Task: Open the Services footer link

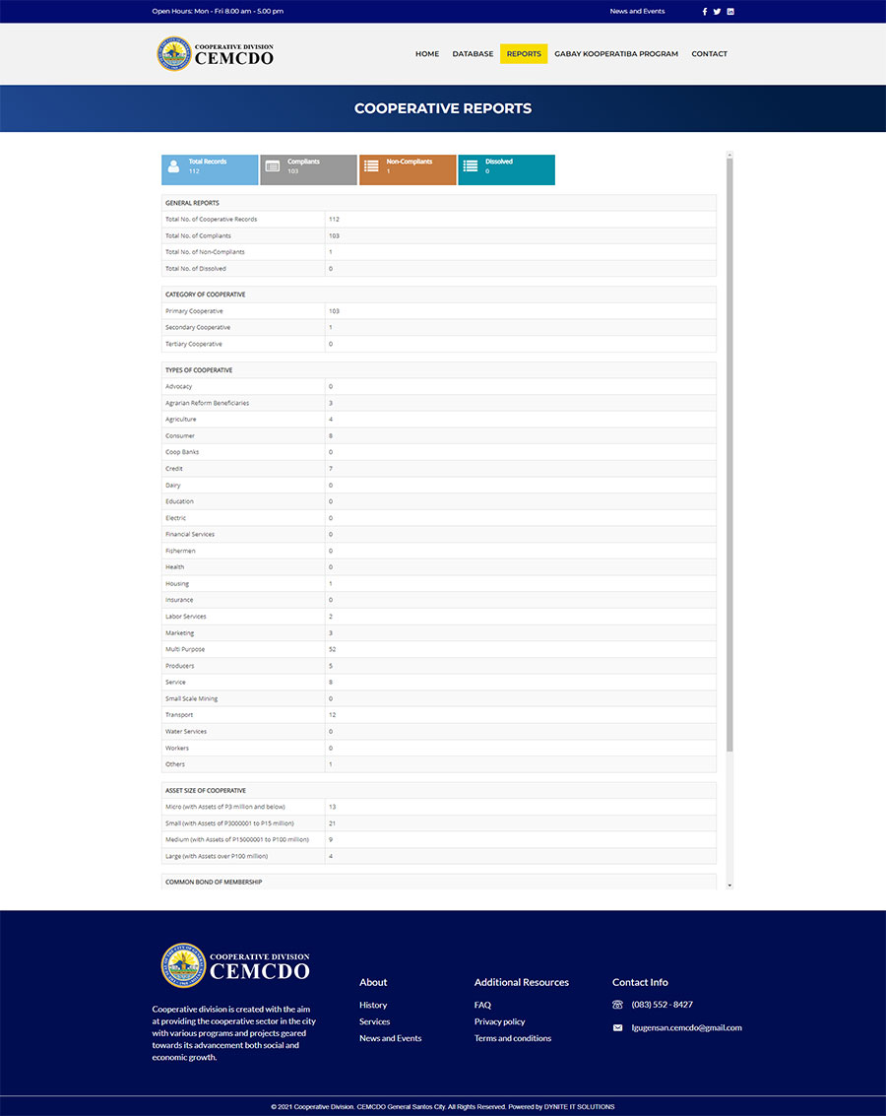Action: tap(375, 1021)
